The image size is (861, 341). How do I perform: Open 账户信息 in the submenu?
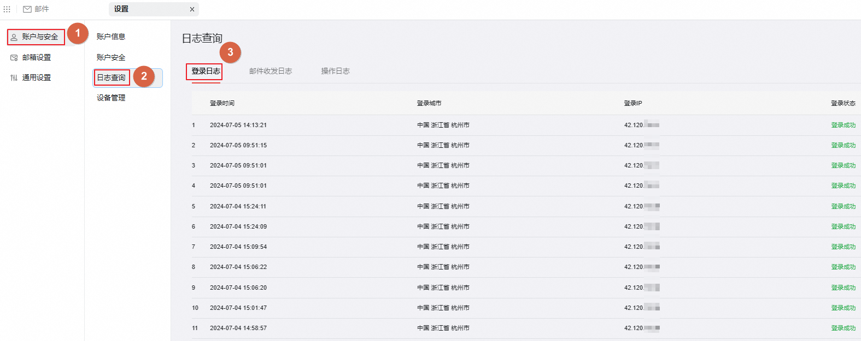pos(111,37)
